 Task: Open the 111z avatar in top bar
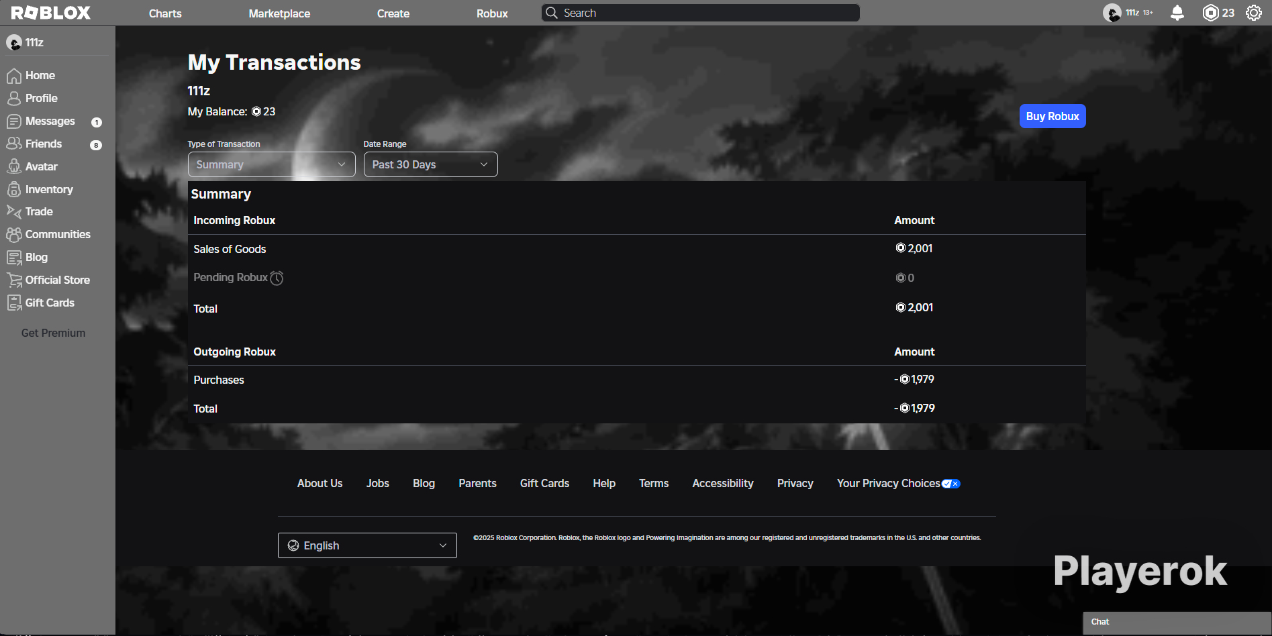(1112, 13)
